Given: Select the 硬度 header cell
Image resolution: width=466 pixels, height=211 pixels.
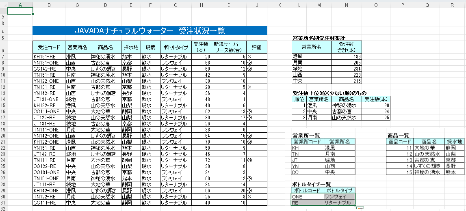Looking at the screenshot, I should 150,47.
